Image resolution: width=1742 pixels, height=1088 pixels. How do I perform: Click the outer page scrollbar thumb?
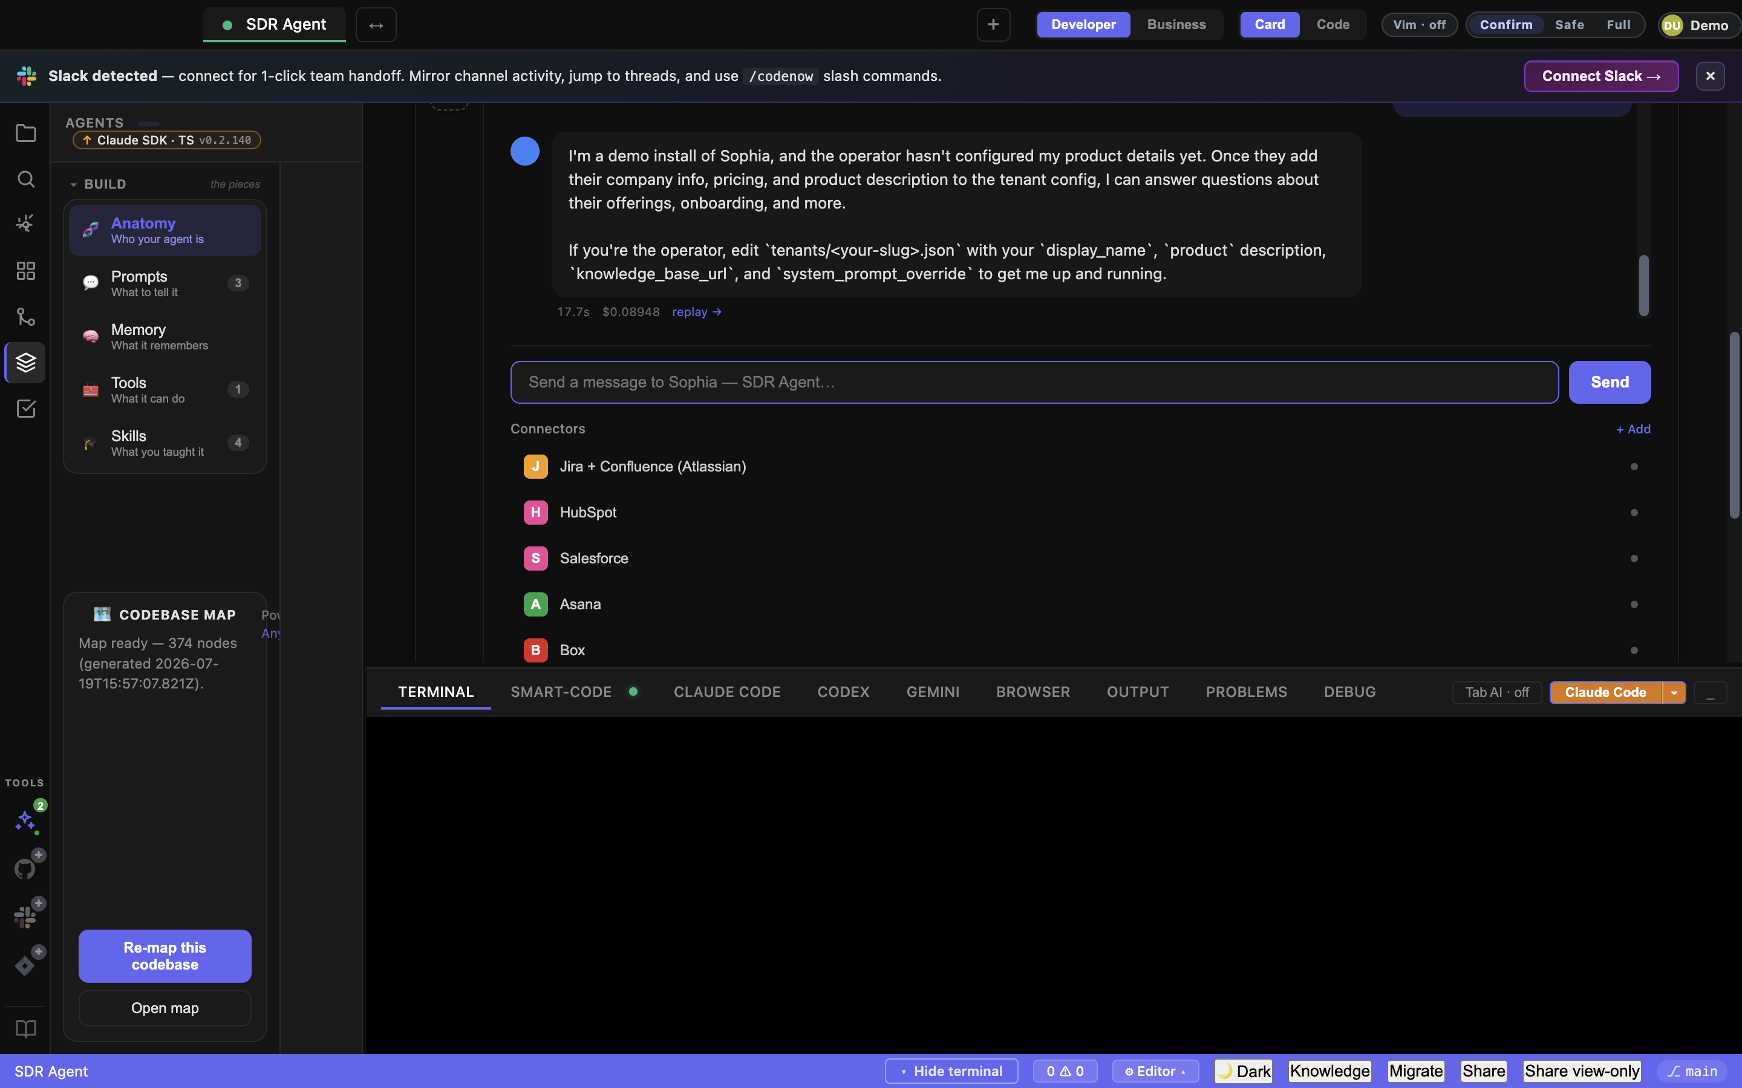1734,426
